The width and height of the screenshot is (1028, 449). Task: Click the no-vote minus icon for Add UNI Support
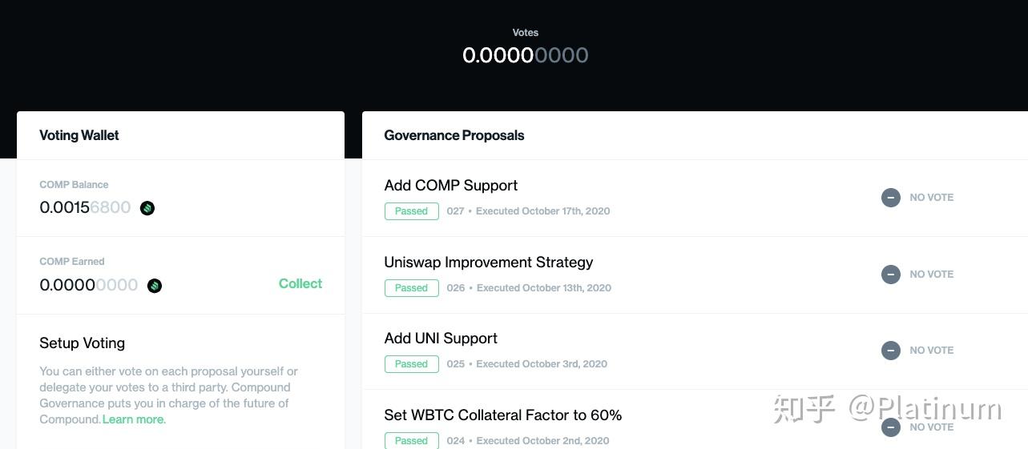click(891, 351)
